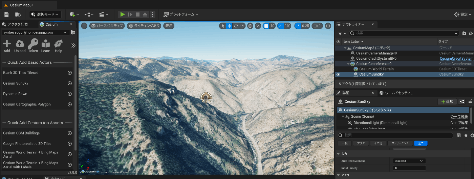This screenshot has width=474, height=179.
Task: Open the ライティングあり lighting mode menu
Action: point(144,26)
